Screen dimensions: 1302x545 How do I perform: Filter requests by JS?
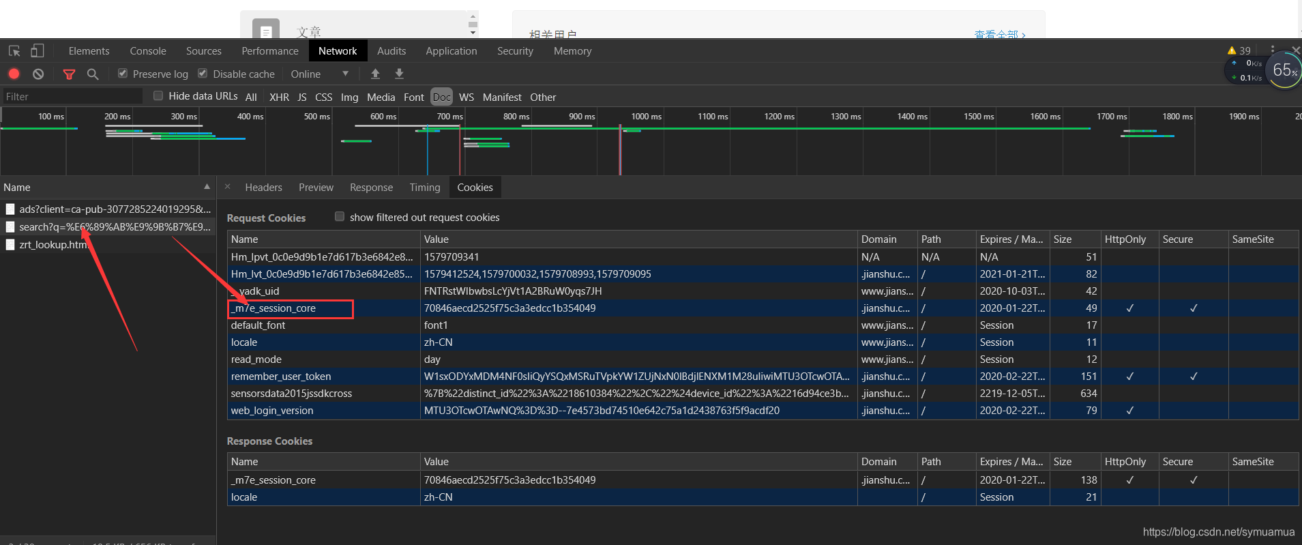click(x=301, y=97)
